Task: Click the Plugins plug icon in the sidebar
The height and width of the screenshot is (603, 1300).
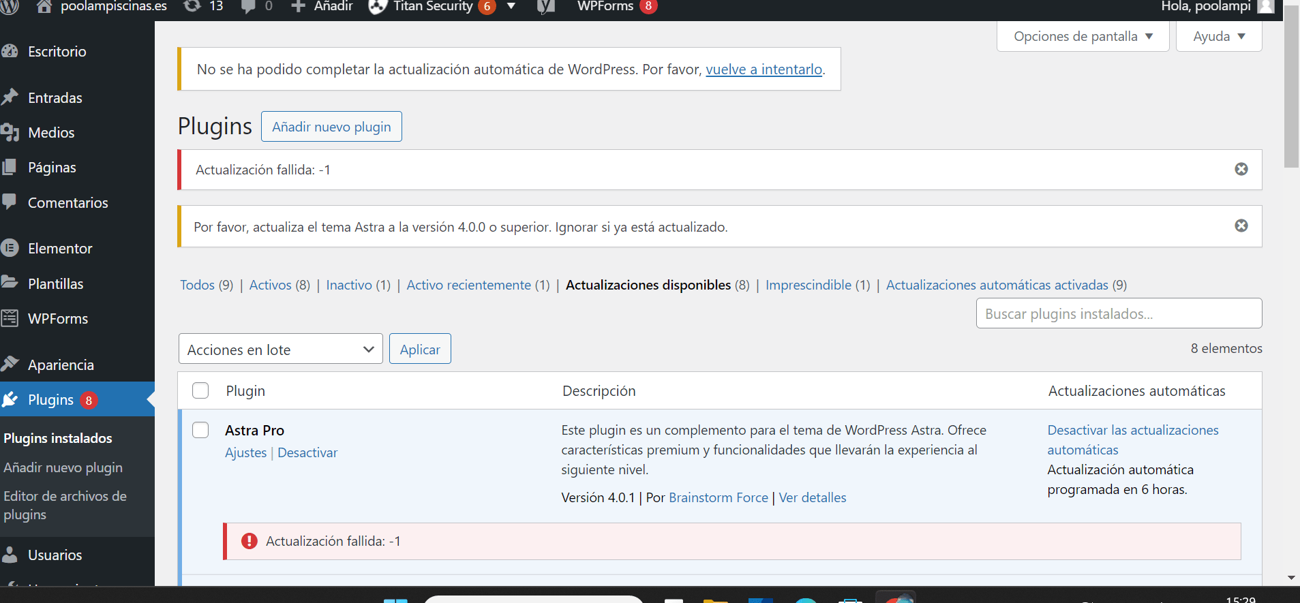Action: coord(10,399)
